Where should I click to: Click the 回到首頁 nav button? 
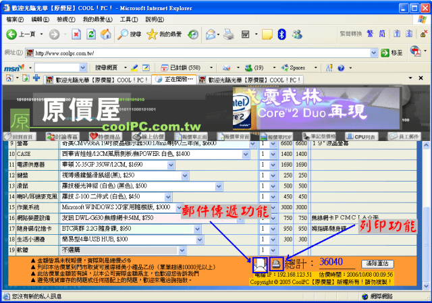pos(20,136)
